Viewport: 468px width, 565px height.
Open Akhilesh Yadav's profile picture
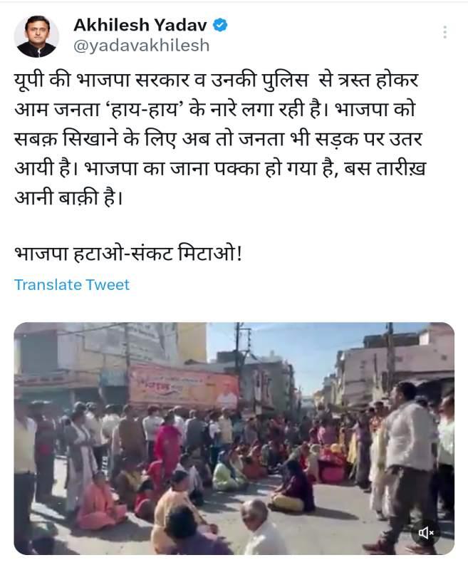pyautogui.click(x=36, y=36)
